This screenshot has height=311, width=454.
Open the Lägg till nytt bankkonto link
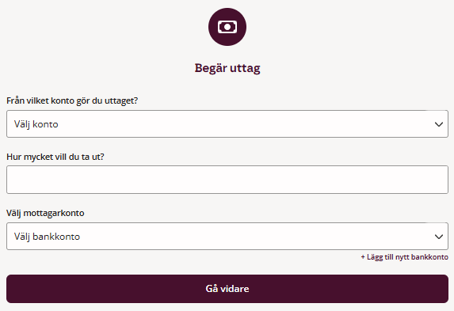point(405,257)
